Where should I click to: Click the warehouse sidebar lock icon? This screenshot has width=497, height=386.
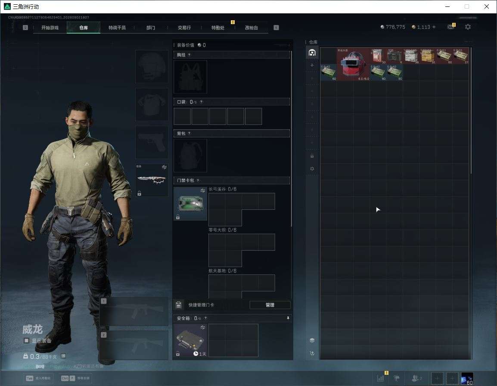tap(312, 156)
